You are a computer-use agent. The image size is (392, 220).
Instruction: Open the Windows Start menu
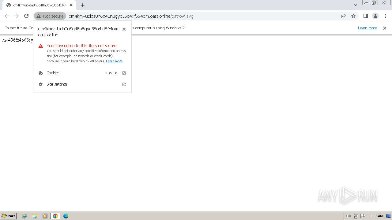click(x=9, y=216)
